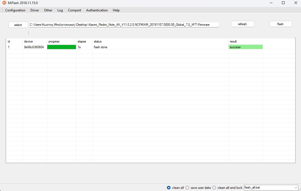
Task: Click the elapse column header
Action: 84,41
